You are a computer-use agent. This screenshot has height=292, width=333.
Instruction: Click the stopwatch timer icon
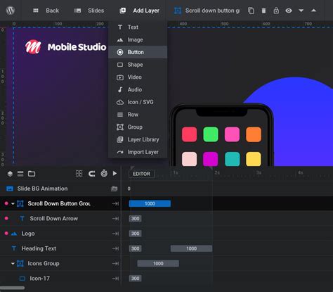(x=104, y=174)
